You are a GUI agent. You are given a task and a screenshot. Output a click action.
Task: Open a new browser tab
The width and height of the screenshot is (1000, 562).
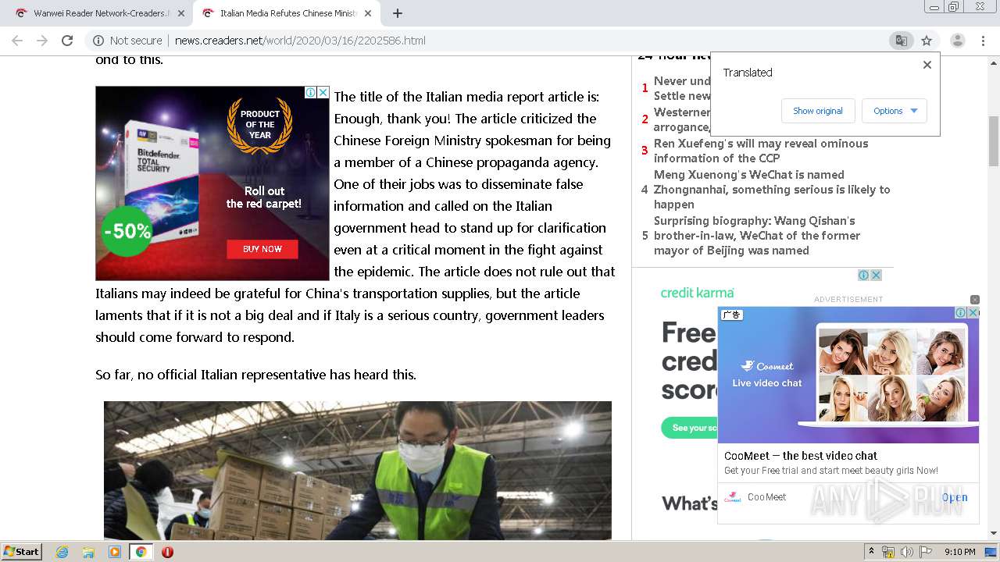click(398, 13)
